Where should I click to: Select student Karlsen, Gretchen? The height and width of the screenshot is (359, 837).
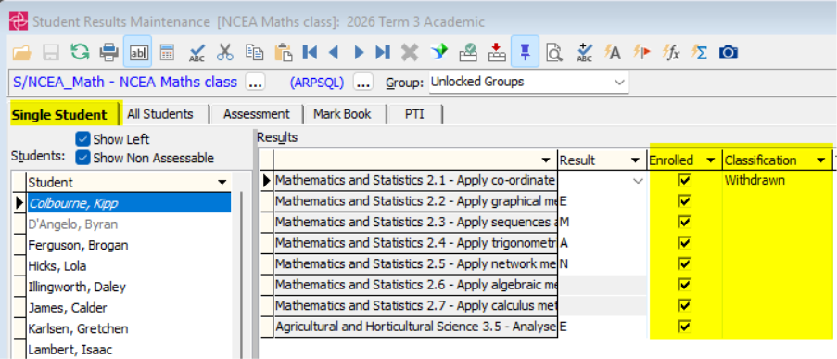129,328
